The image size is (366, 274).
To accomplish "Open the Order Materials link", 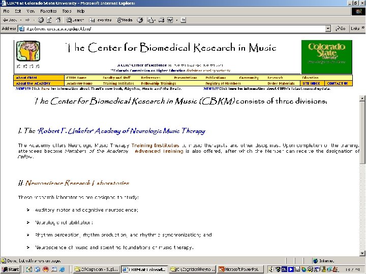I will [281, 83].
